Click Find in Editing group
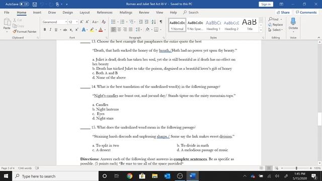Image resolution: width=322 pixels, height=181 pixels. pyautogui.click(x=275, y=19)
